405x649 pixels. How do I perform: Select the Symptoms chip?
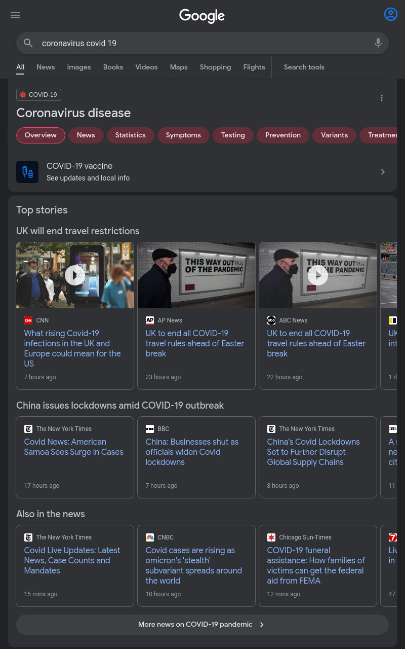[x=183, y=135]
